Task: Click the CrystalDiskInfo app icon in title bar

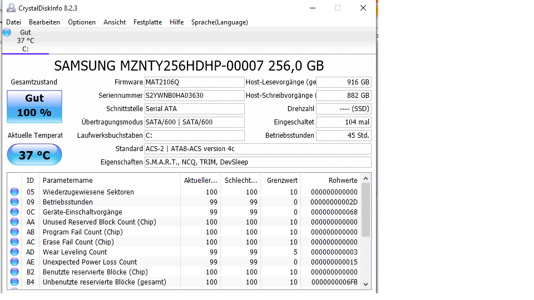Action: click(x=11, y=8)
